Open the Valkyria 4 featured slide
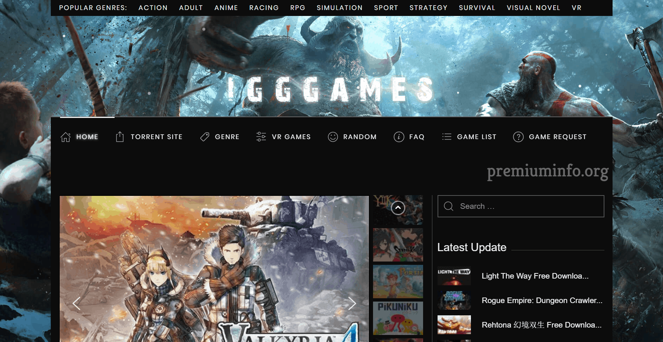The width and height of the screenshot is (663, 342). click(214, 269)
